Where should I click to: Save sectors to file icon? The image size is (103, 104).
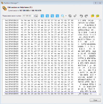pos(93,16)
